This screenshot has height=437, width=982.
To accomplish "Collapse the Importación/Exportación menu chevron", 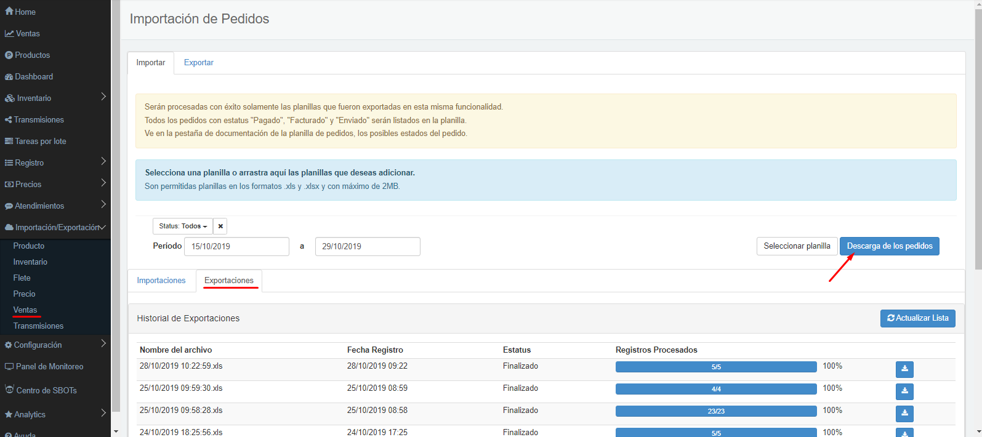I will (103, 227).
